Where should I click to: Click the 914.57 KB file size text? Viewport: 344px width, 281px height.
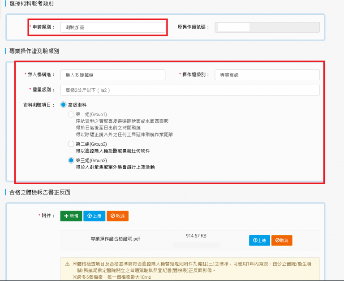click(x=196, y=236)
